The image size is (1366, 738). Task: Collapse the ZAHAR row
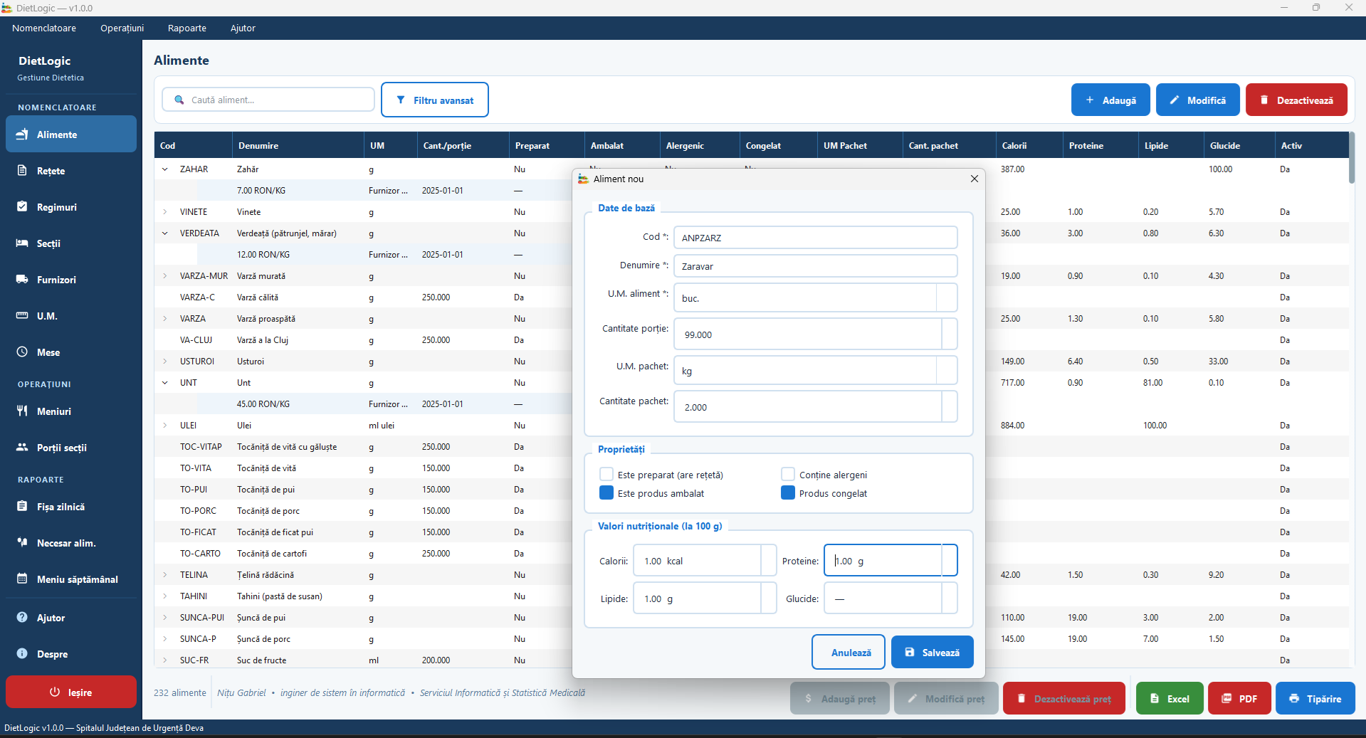(x=165, y=169)
